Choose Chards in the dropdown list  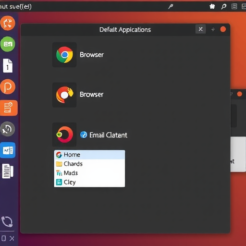tap(89, 164)
